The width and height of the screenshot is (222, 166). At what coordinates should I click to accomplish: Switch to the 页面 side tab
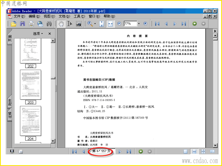tap(10, 38)
